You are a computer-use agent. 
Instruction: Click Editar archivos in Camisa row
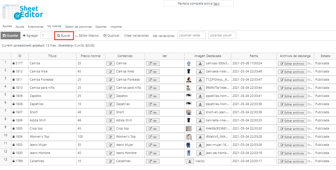coord(292,64)
